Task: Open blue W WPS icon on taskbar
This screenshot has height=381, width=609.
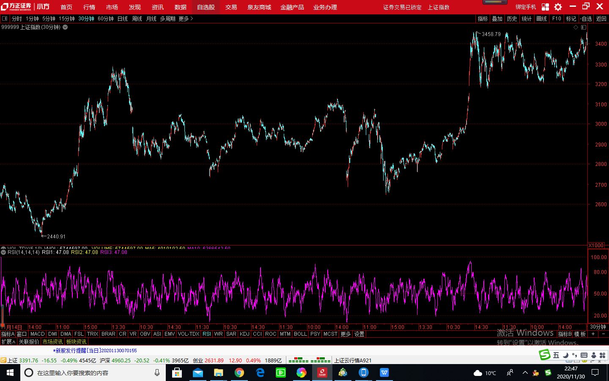Action: click(x=384, y=373)
